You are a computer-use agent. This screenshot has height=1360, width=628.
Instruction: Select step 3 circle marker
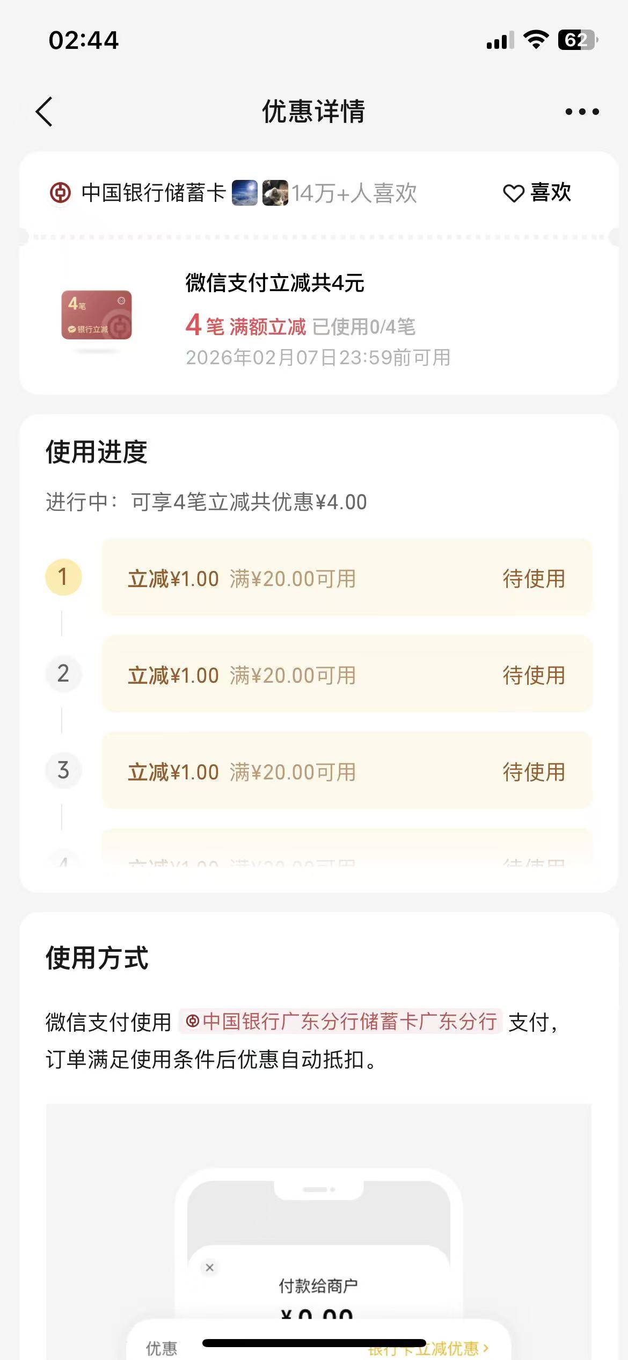point(63,771)
